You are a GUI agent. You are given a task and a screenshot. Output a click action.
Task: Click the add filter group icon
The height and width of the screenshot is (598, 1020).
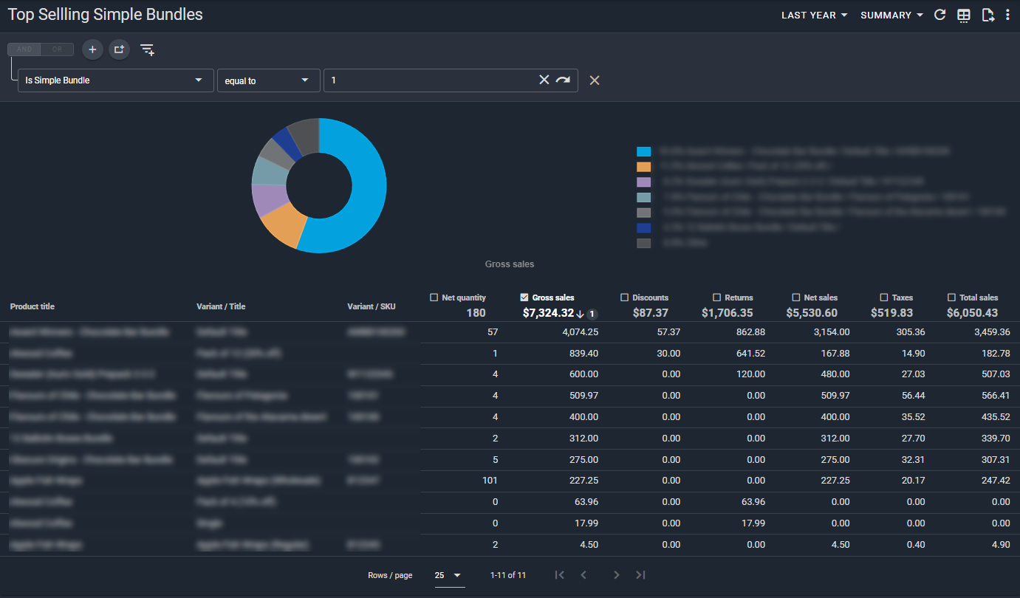click(x=119, y=49)
